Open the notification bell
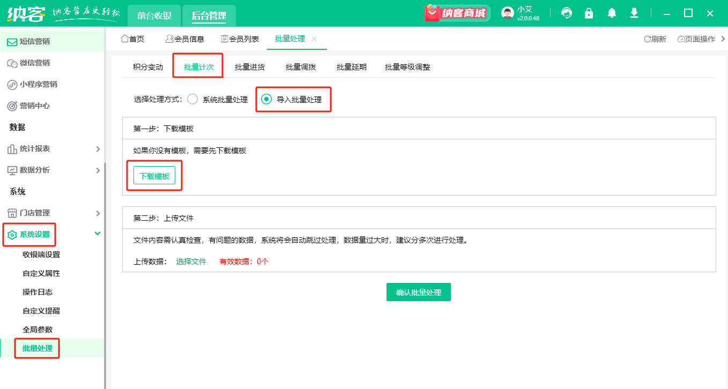728x389 pixels. pos(612,13)
